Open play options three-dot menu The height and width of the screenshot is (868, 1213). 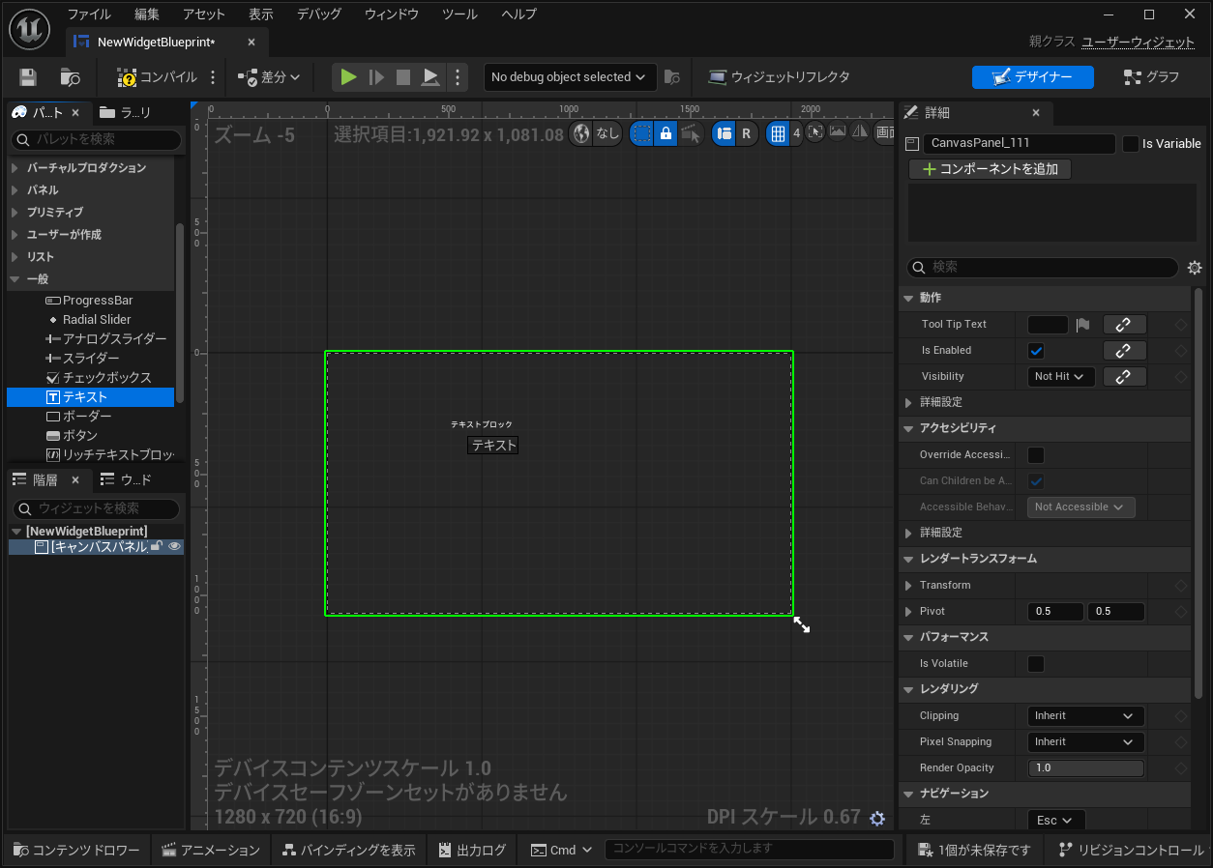458,77
